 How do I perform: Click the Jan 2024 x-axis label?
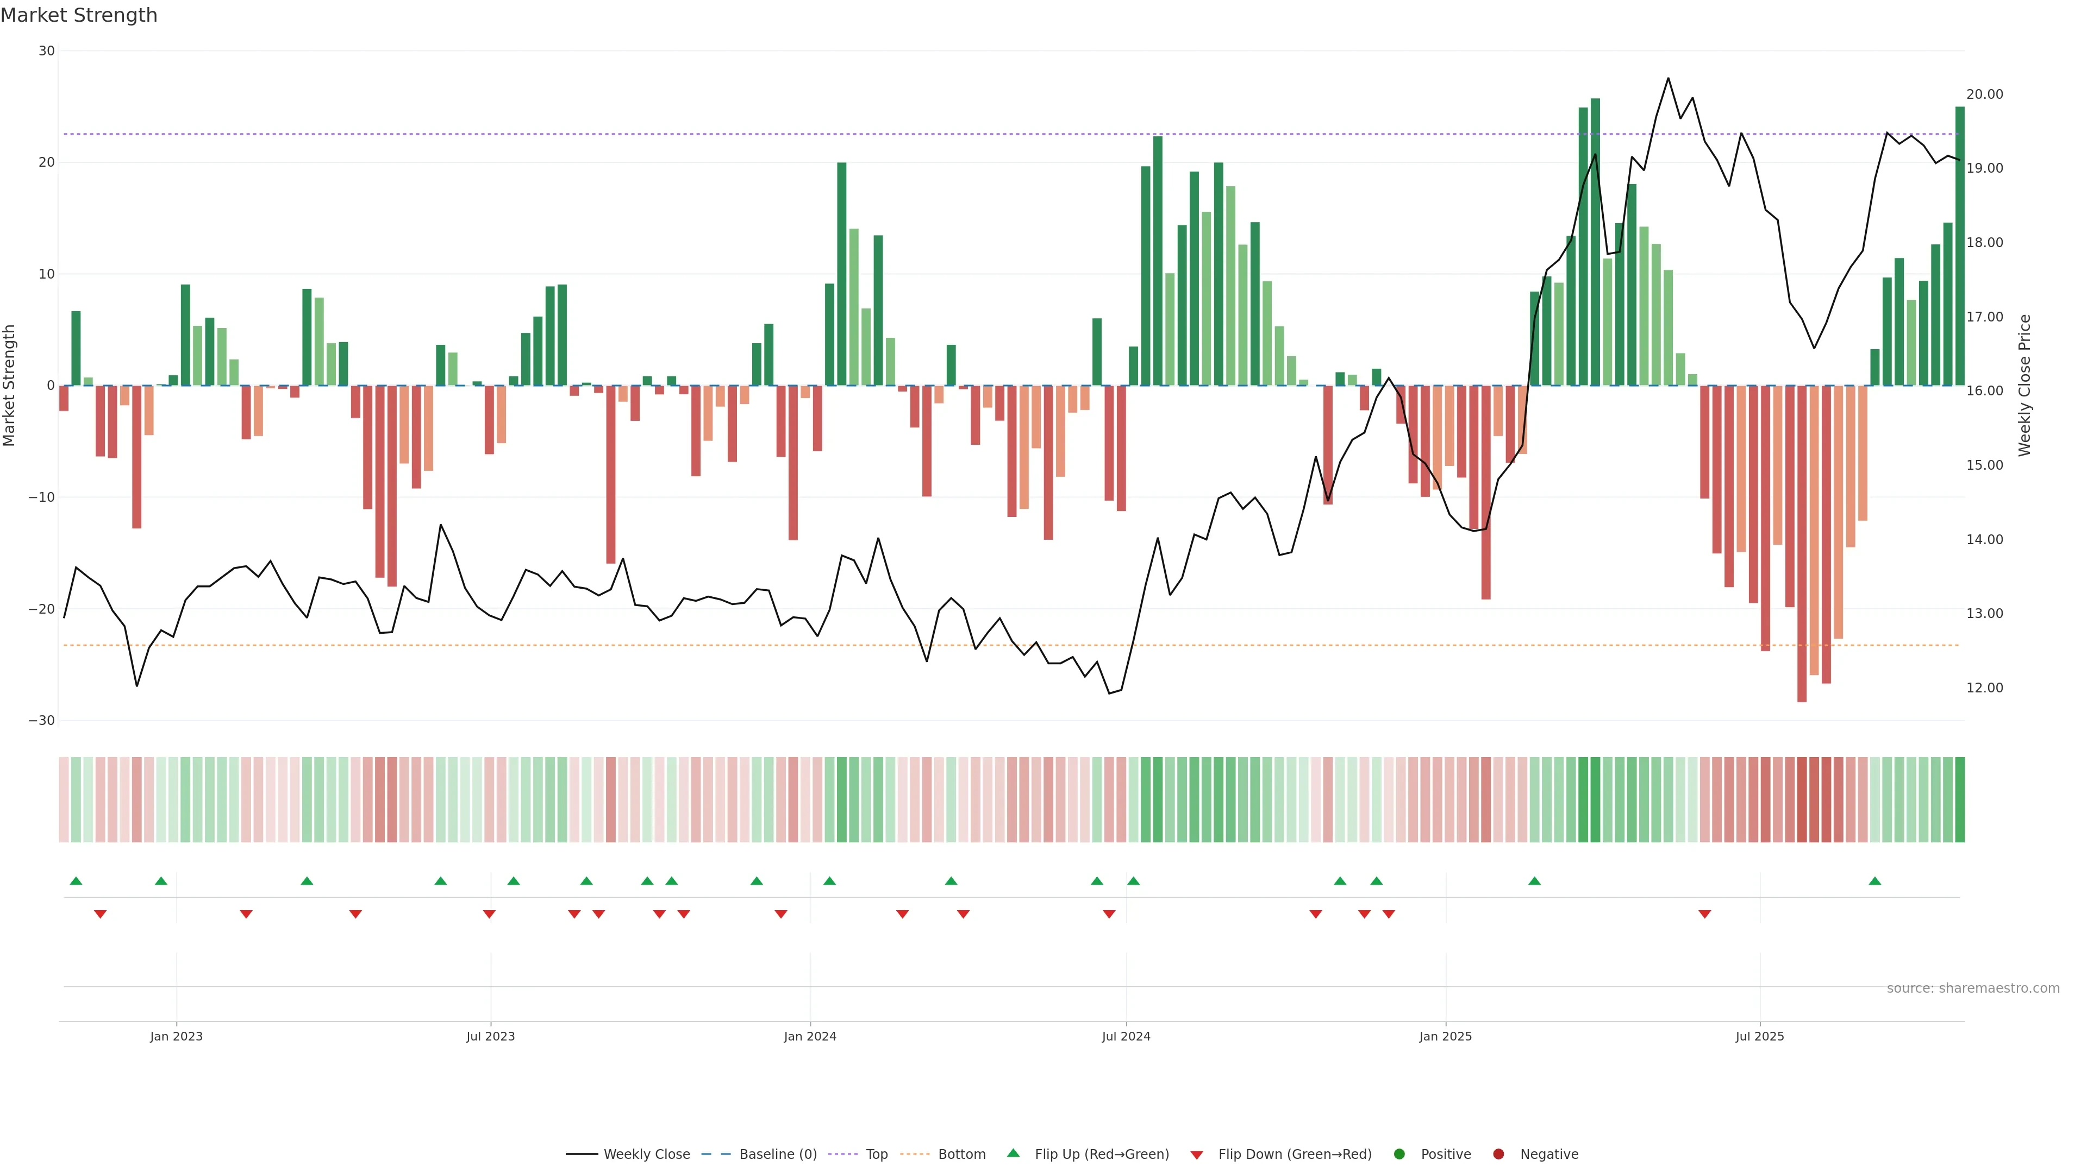point(810,1036)
